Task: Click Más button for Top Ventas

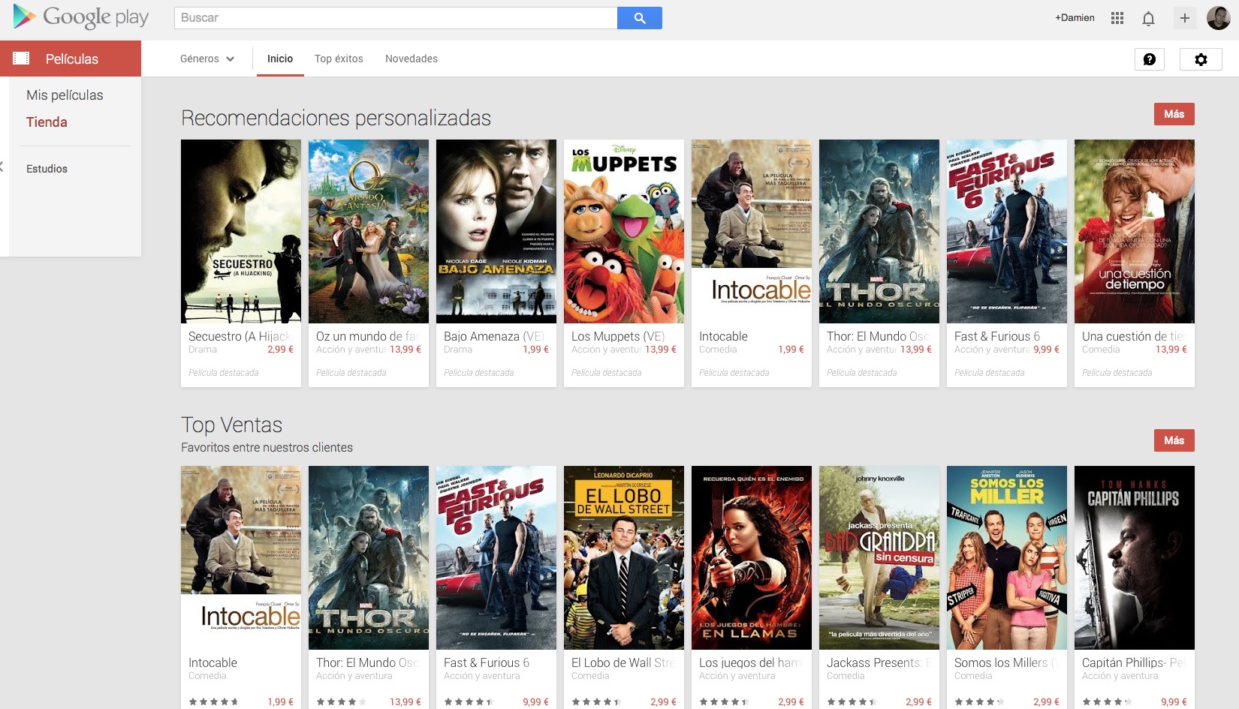Action: coord(1174,440)
